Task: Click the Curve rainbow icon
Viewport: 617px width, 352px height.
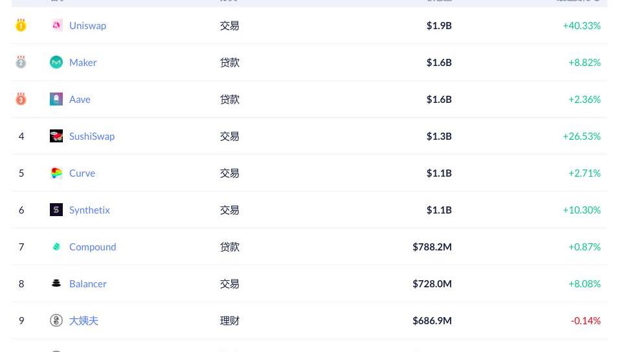Action: click(56, 173)
